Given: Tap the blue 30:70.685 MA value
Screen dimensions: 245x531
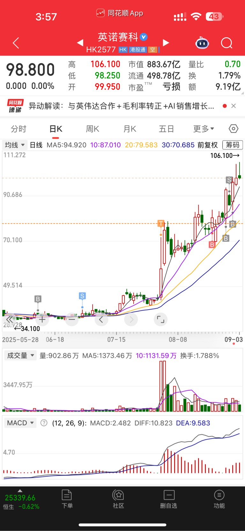Looking at the screenshot, I should pos(178,145).
